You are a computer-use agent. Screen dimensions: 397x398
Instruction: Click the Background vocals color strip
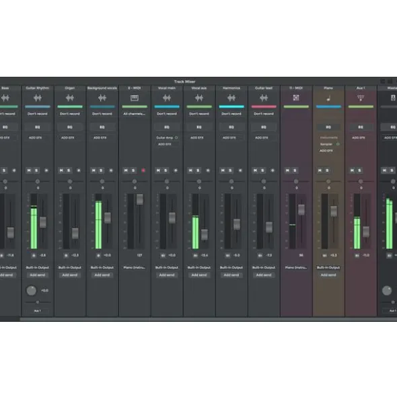pyautogui.click(x=102, y=106)
